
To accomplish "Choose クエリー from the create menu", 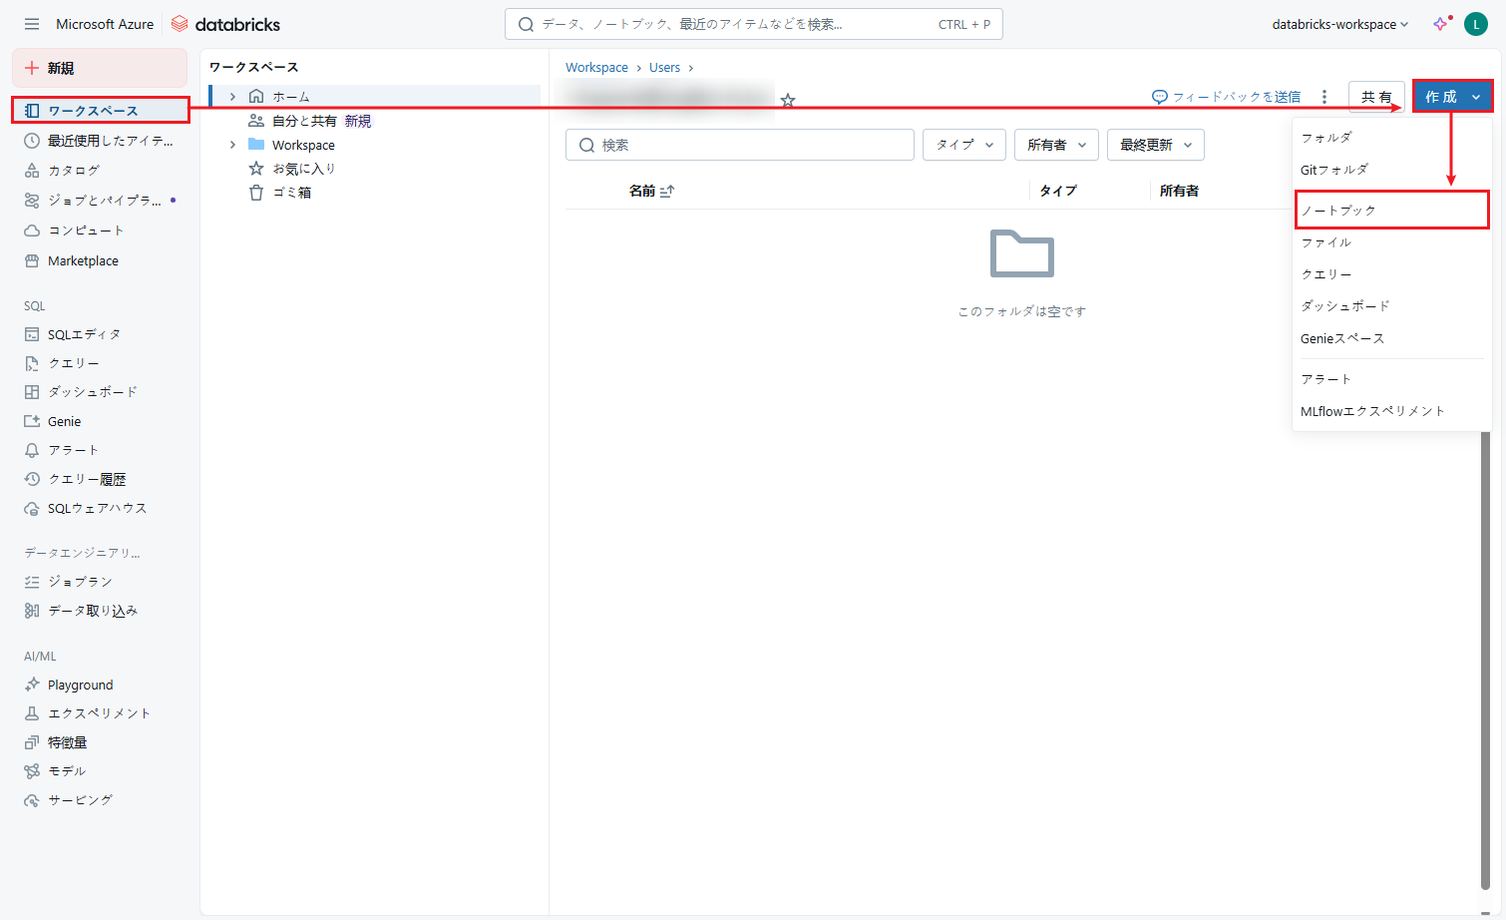I will pyautogui.click(x=1391, y=274).
